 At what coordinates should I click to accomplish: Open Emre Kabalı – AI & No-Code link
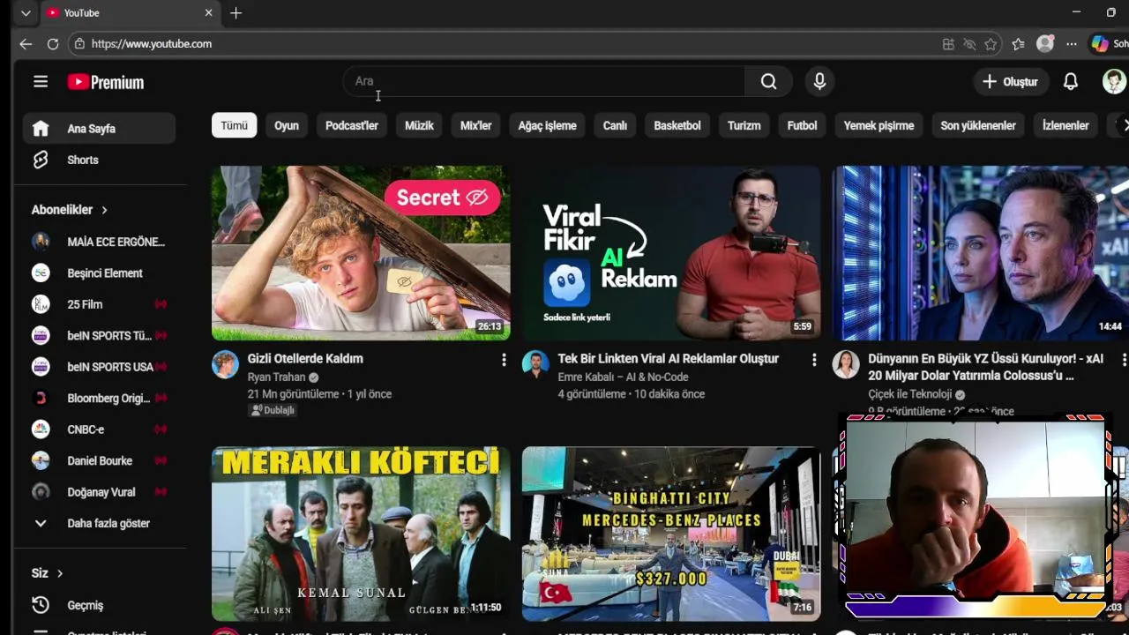tap(623, 377)
